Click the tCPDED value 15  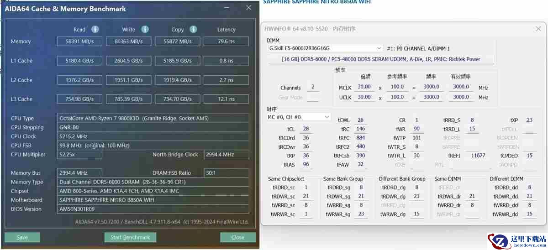[x=529, y=156]
